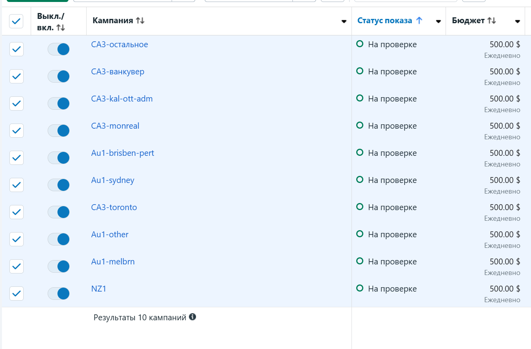Open the CA3-toronto campaign link
The width and height of the screenshot is (531, 349).
(114, 207)
